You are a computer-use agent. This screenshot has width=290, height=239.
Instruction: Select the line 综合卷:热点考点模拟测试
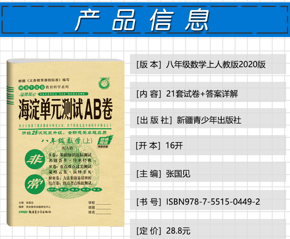pyautogui.click(x=70, y=183)
